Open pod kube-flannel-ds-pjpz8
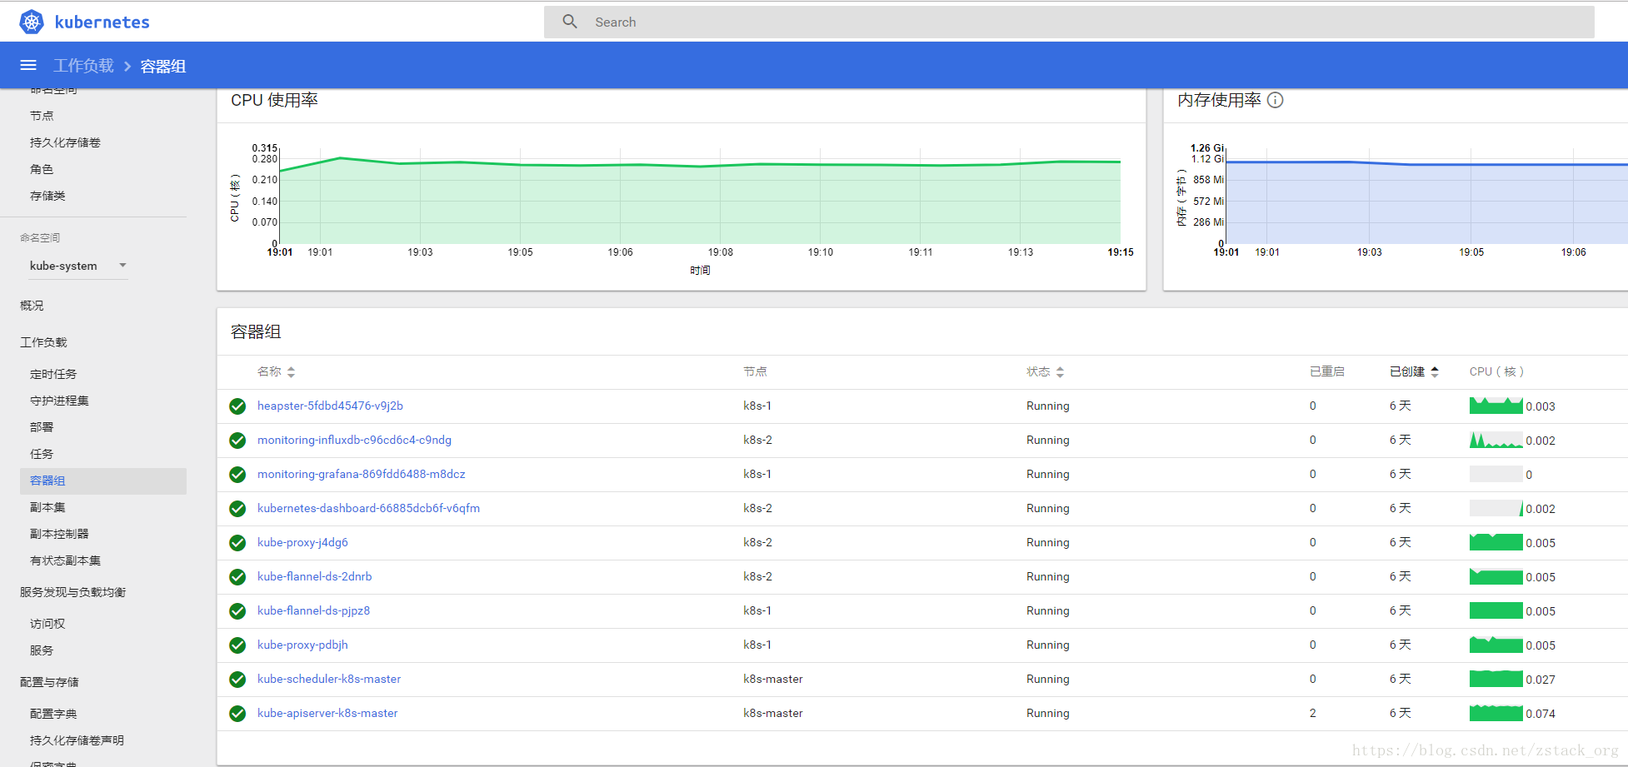 tap(313, 610)
